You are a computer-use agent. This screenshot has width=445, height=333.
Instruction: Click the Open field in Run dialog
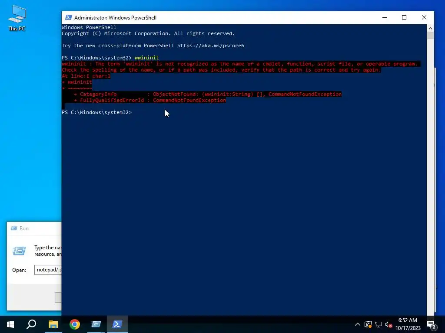(48, 270)
